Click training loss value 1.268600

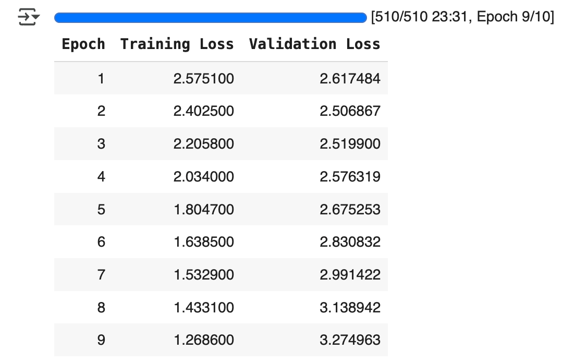tap(204, 340)
